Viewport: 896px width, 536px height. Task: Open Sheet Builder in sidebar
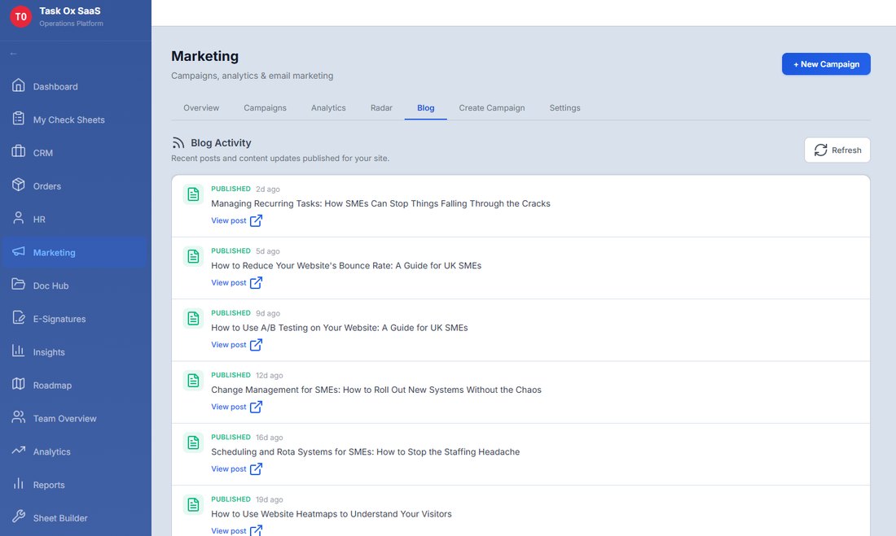[76, 518]
